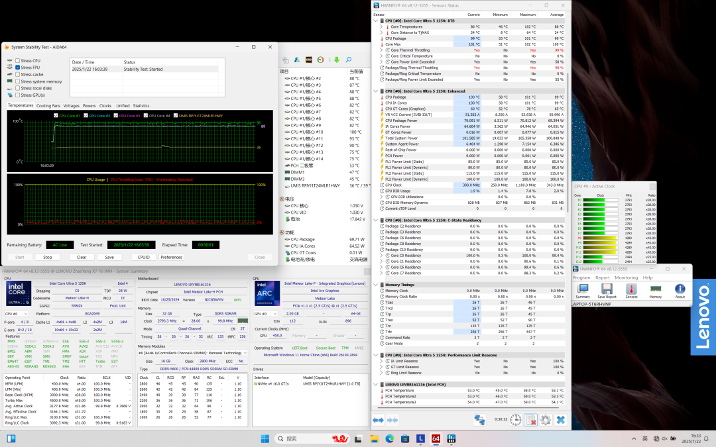716x447 pixels.
Task: Collapse CPU Enhanced sensor group
Action: [376, 91]
